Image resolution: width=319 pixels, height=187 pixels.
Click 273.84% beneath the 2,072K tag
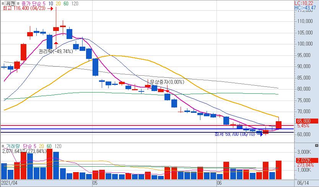click(x=306, y=165)
